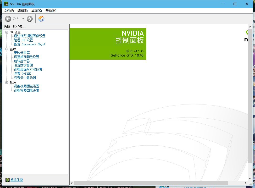255x188 pixels.
Task: Collapse the 视频 tree node
Action: (x=7, y=82)
